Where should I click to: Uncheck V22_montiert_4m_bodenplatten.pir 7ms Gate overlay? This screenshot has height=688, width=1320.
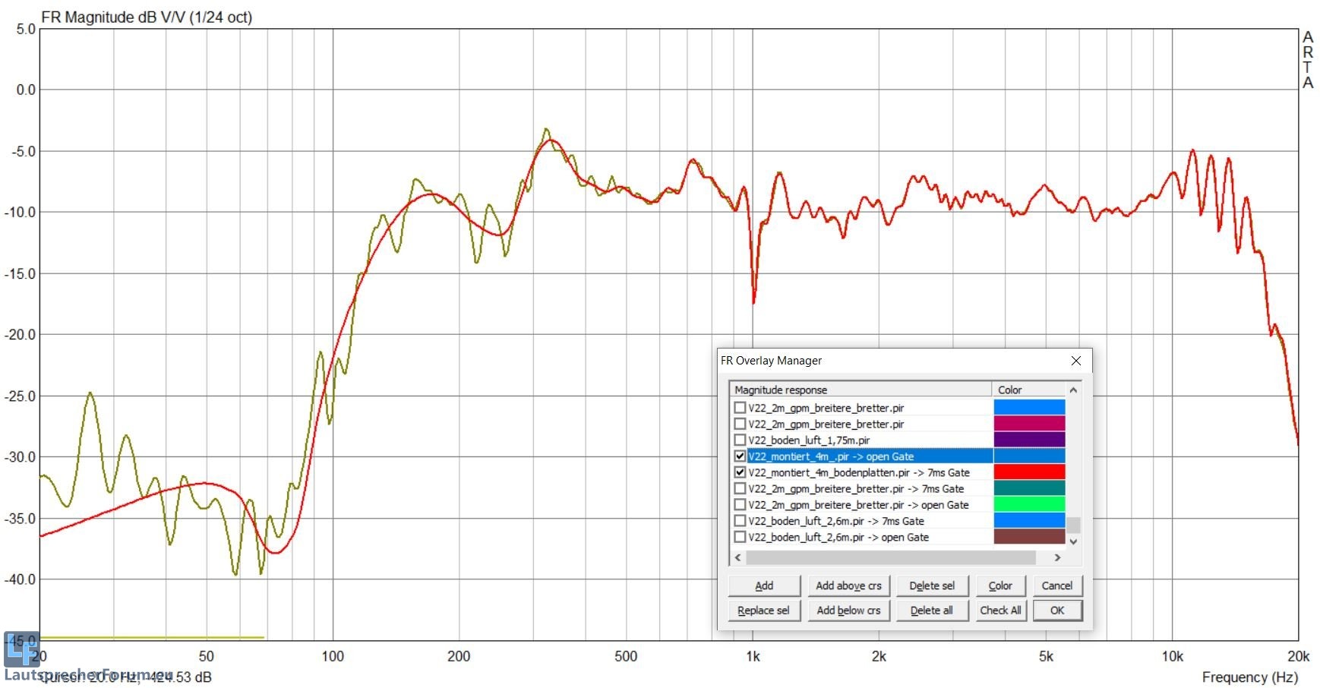click(x=740, y=472)
